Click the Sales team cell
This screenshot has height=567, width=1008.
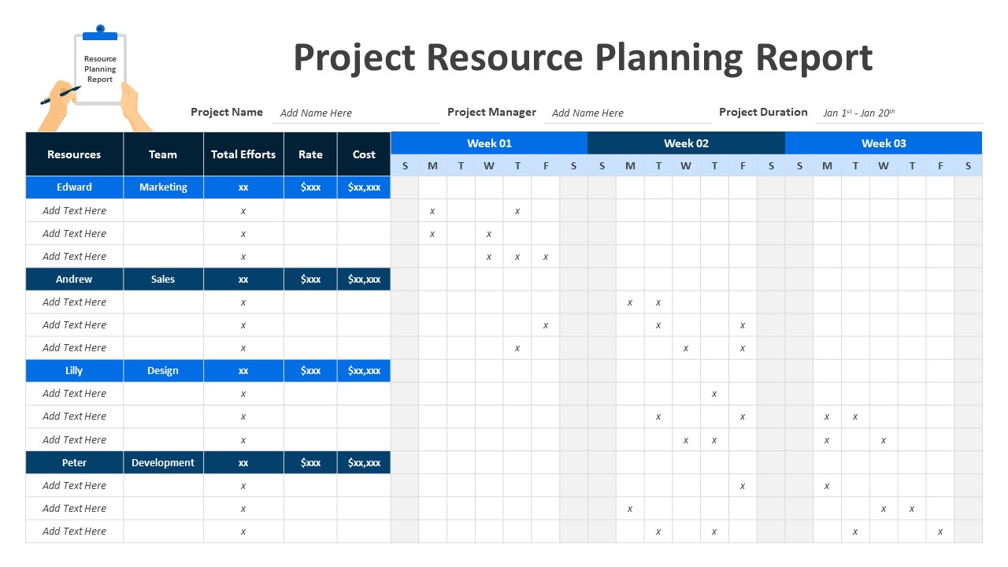click(x=163, y=280)
